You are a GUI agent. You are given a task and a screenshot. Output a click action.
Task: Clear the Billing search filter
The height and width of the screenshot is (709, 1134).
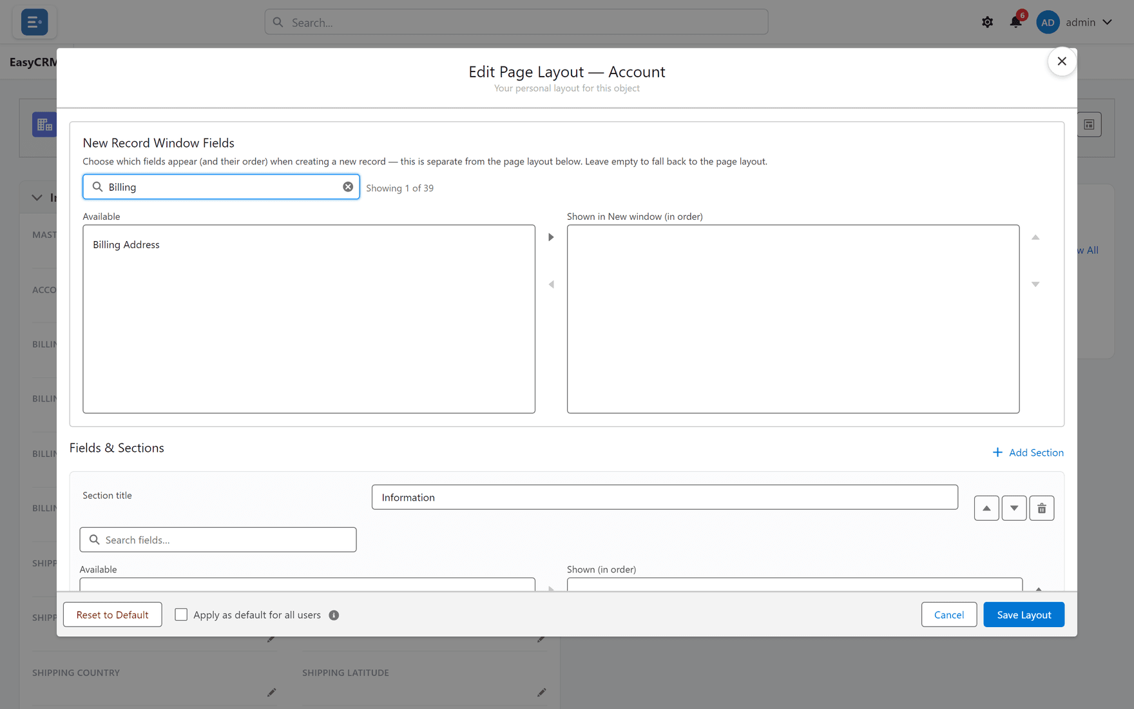[348, 187]
